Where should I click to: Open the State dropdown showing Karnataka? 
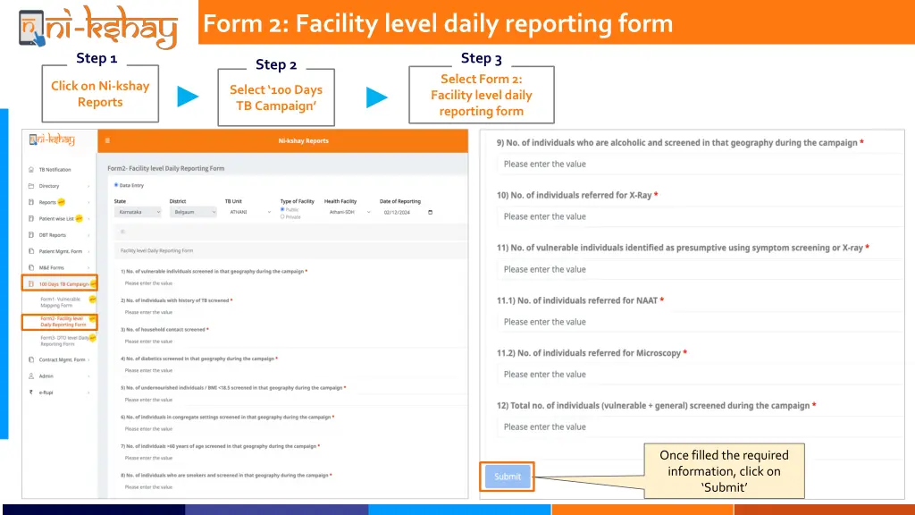click(138, 212)
